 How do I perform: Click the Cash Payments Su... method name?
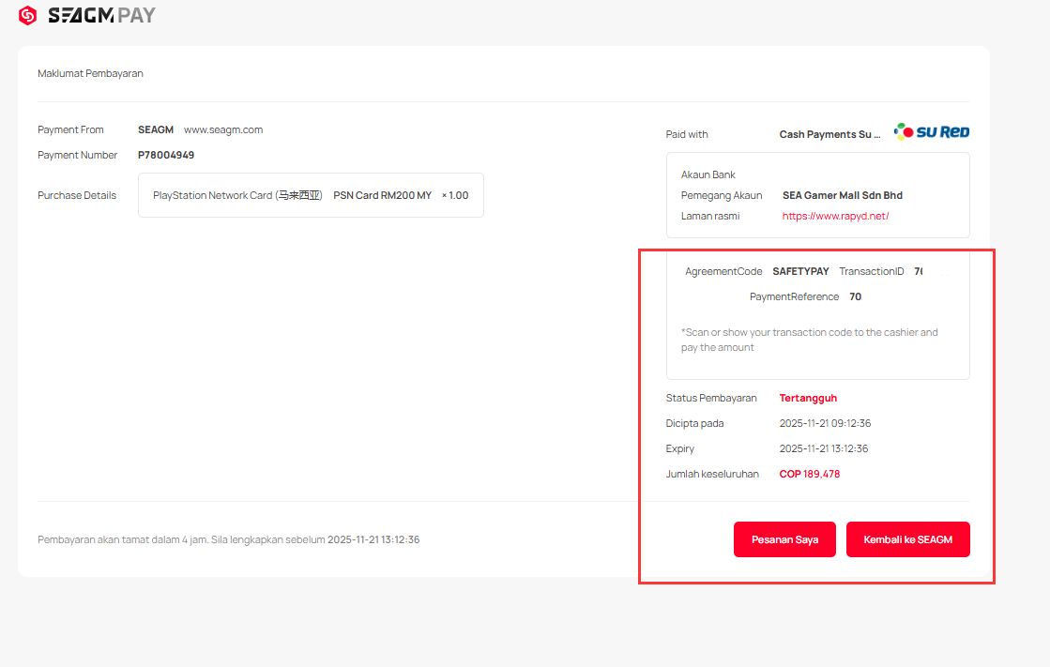pos(829,134)
